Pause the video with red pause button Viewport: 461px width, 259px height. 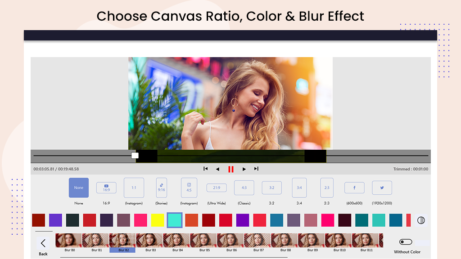(231, 169)
